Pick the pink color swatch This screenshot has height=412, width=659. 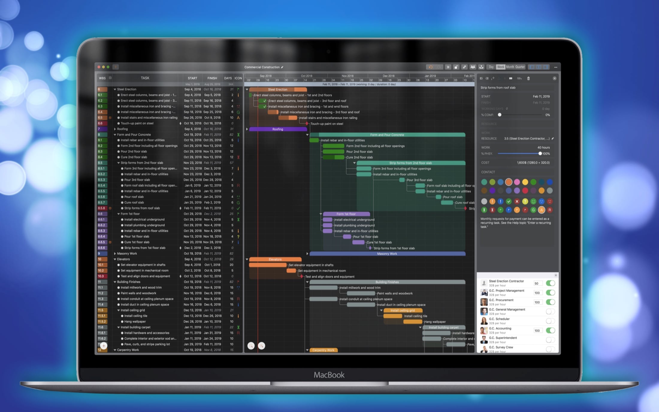(517, 182)
